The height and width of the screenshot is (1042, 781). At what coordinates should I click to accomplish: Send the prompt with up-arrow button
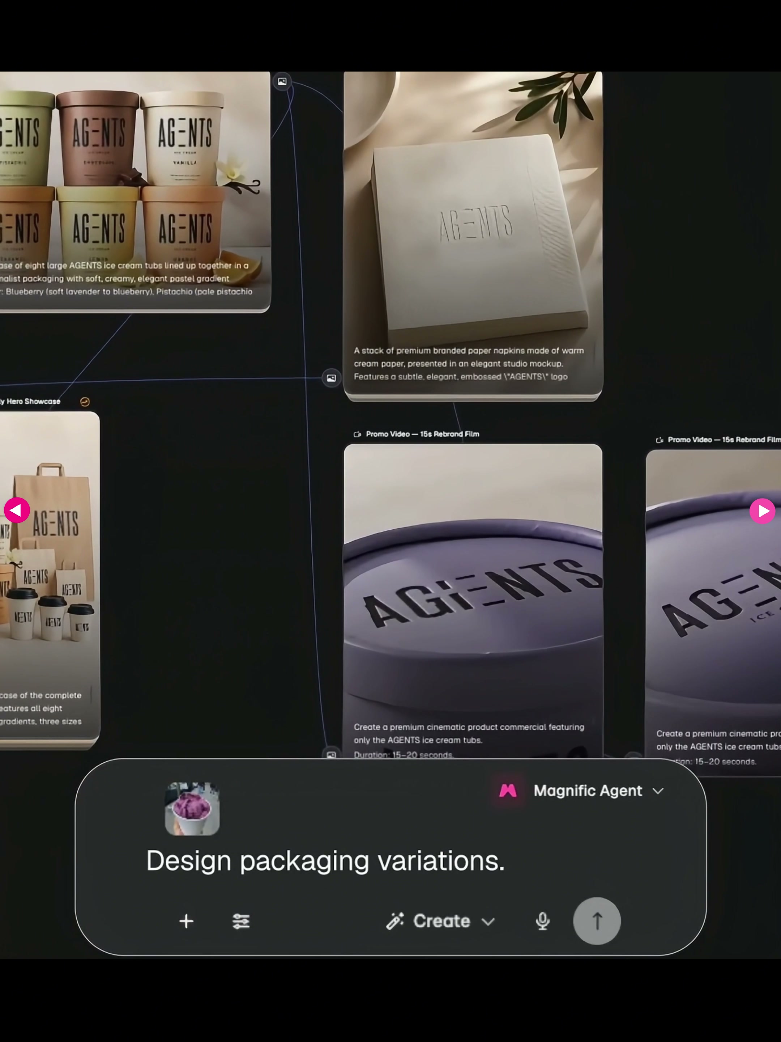click(597, 921)
